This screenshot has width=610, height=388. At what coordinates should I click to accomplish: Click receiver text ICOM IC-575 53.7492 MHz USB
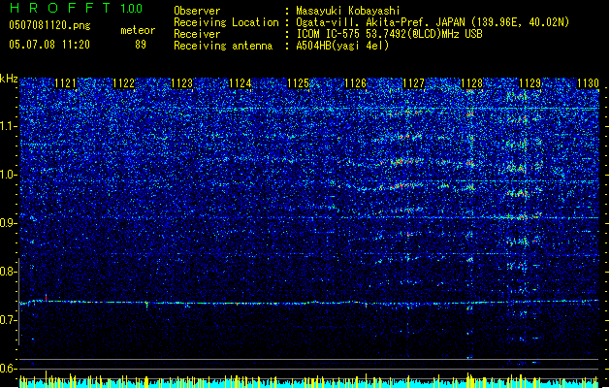point(389,34)
